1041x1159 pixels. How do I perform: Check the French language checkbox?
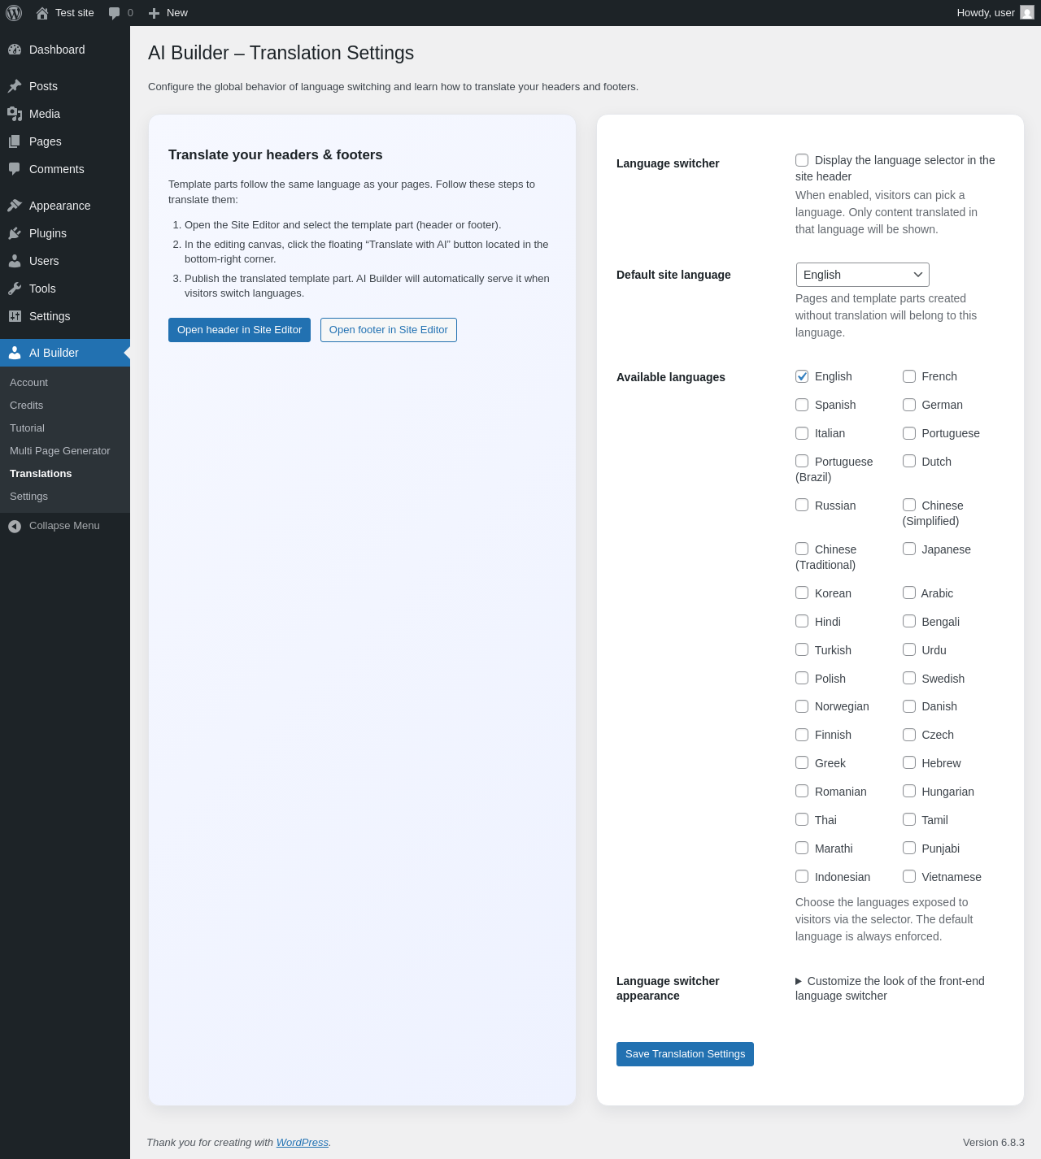tap(909, 376)
